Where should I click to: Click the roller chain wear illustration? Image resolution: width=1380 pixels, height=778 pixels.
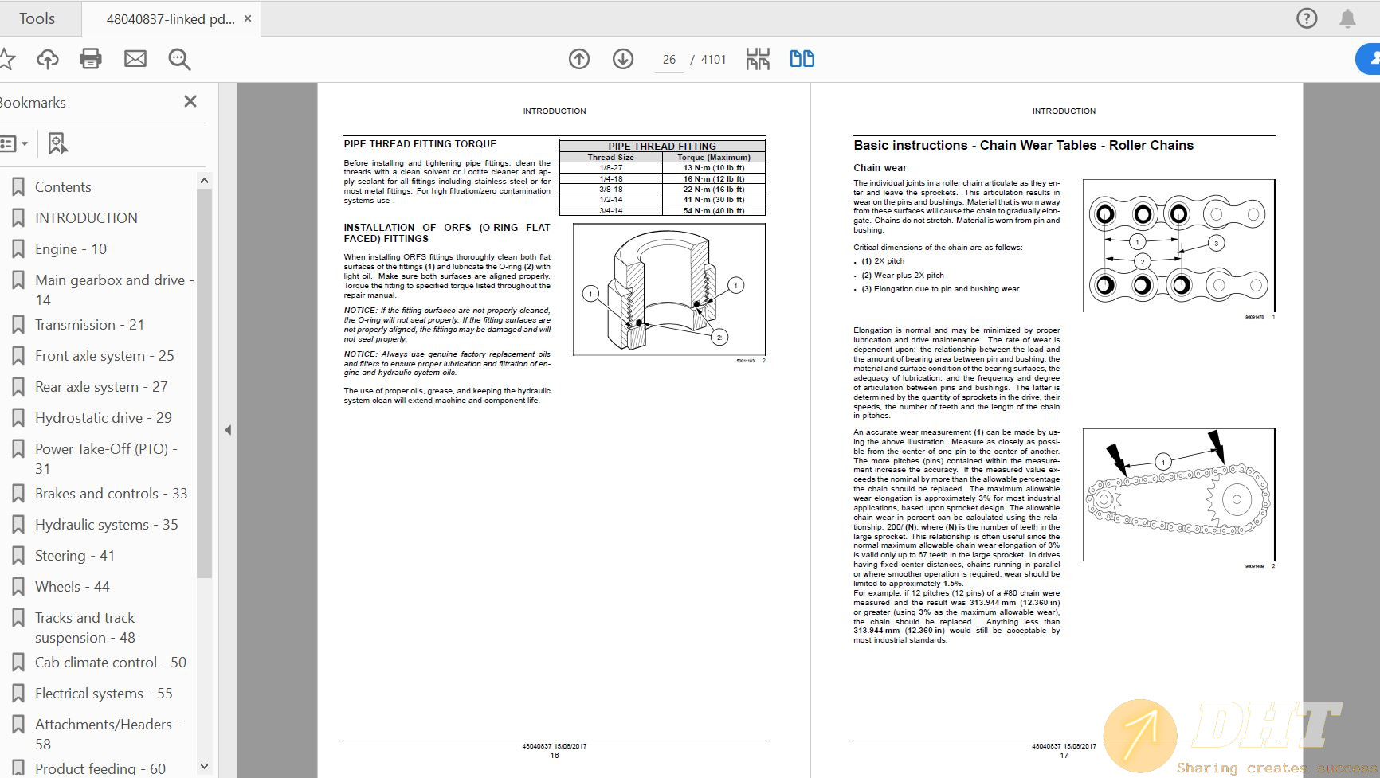(1179, 245)
